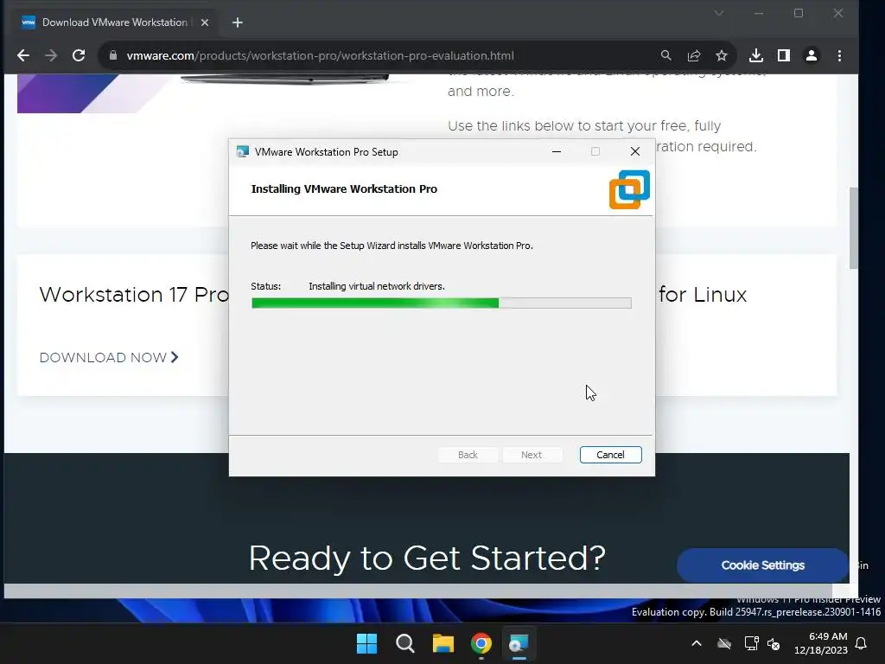This screenshot has height=664, width=885.
Task: Reload the VMware download page
Action: point(79,55)
